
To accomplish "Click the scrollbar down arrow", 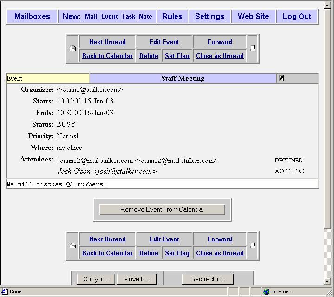I will click(327, 282).
